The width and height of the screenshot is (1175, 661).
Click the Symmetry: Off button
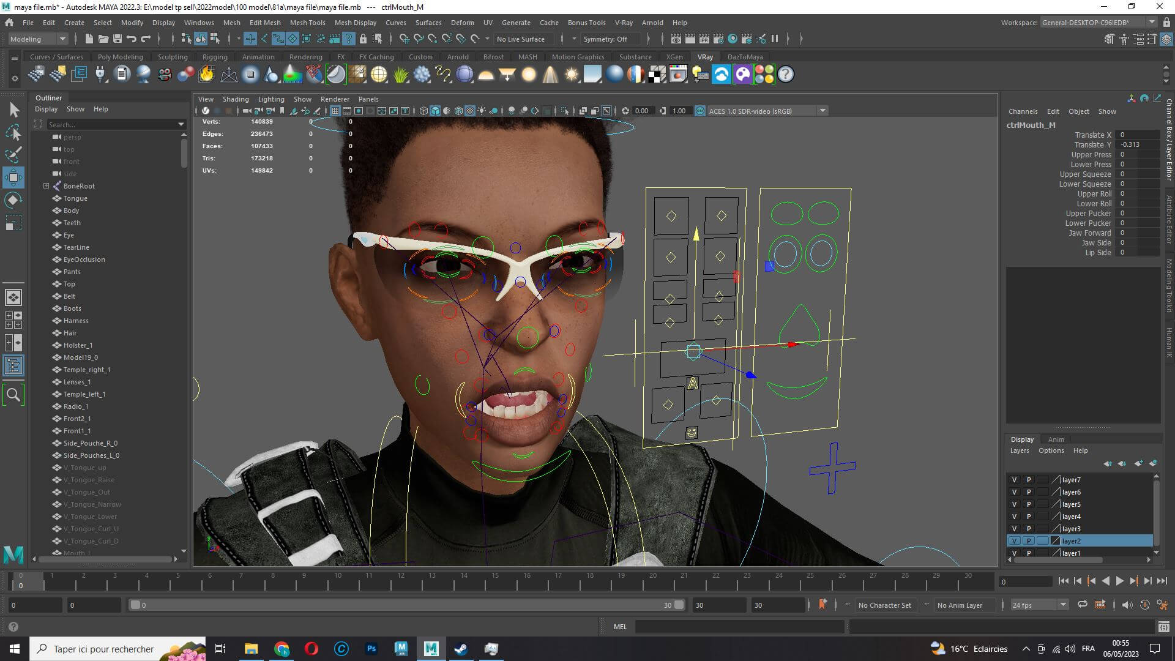click(x=605, y=39)
